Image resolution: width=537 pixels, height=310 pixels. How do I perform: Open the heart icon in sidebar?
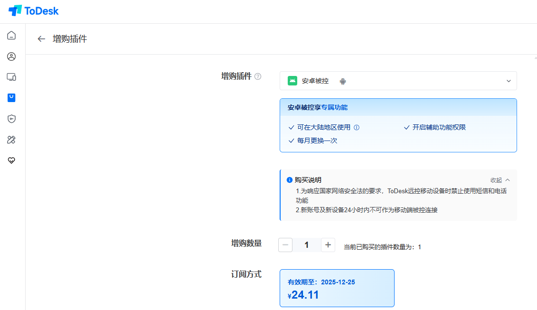pyautogui.click(x=11, y=160)
